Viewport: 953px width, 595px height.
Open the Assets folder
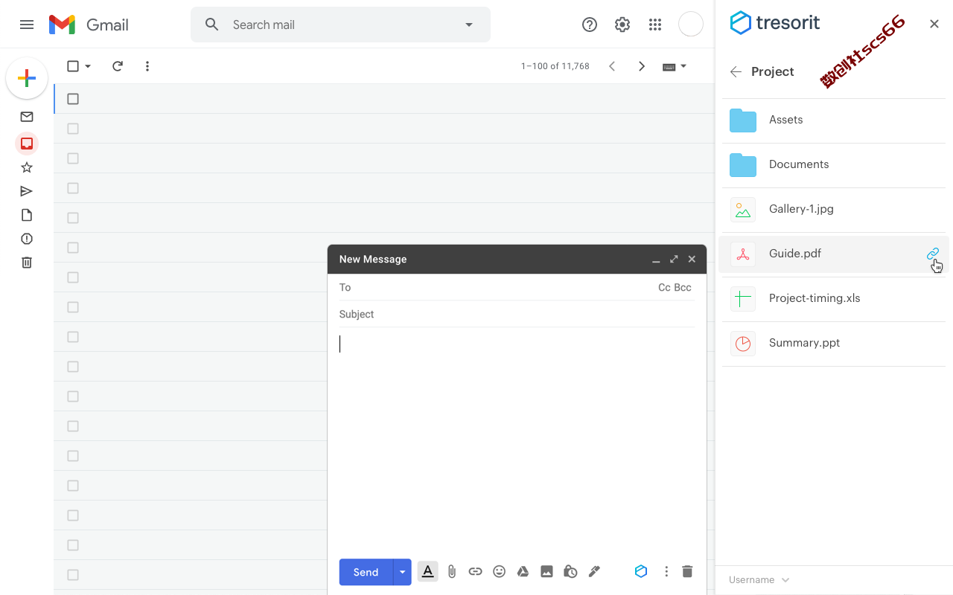pos(834,120)
